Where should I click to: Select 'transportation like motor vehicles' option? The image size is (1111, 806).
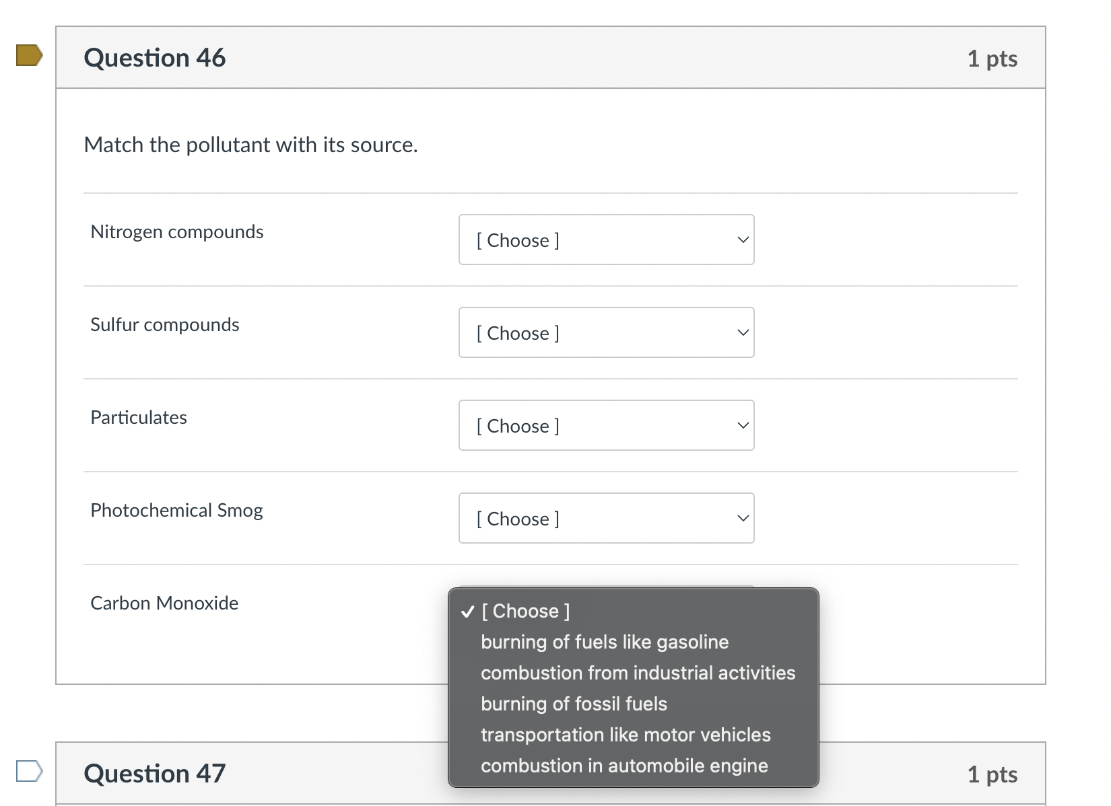[626, 735]
